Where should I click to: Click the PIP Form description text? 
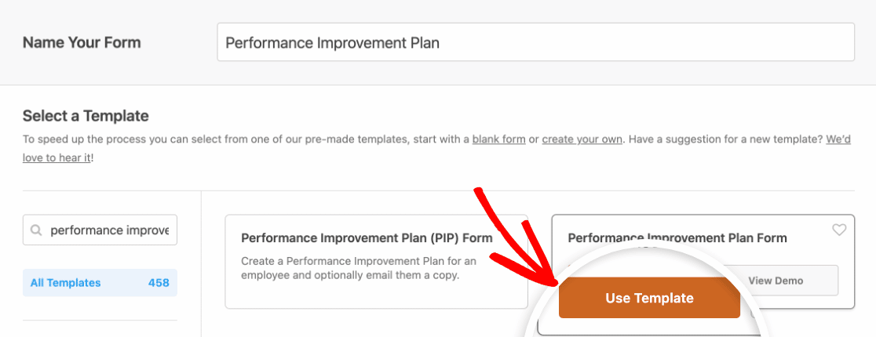(x=358, y=268)
